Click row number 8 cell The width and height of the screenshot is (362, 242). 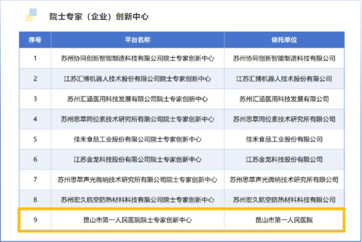coord(35,200)
